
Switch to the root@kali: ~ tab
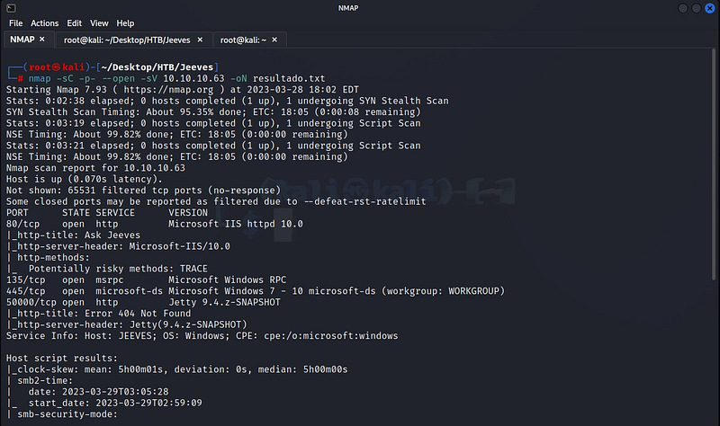coord(243,40)
